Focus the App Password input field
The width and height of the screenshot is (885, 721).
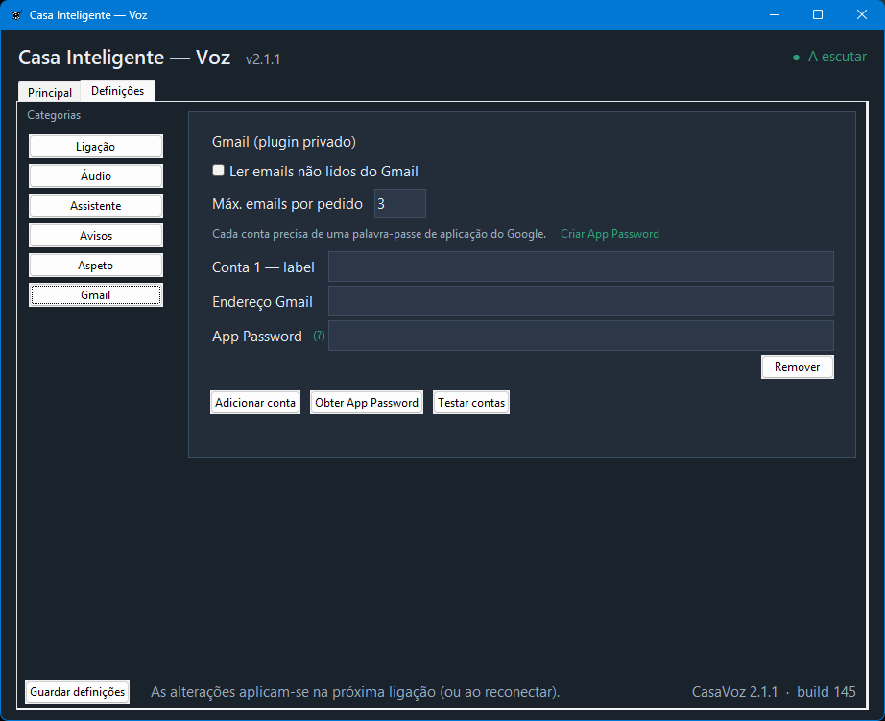pos(581,336)
